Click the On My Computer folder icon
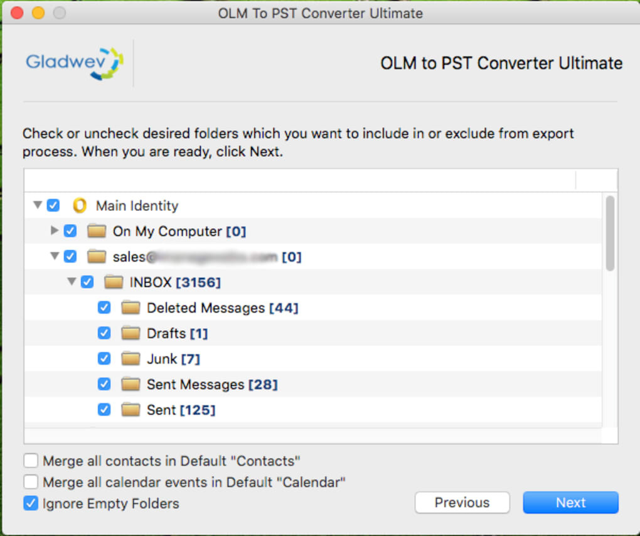Viewport: 640px width, 536px height. 97,231
